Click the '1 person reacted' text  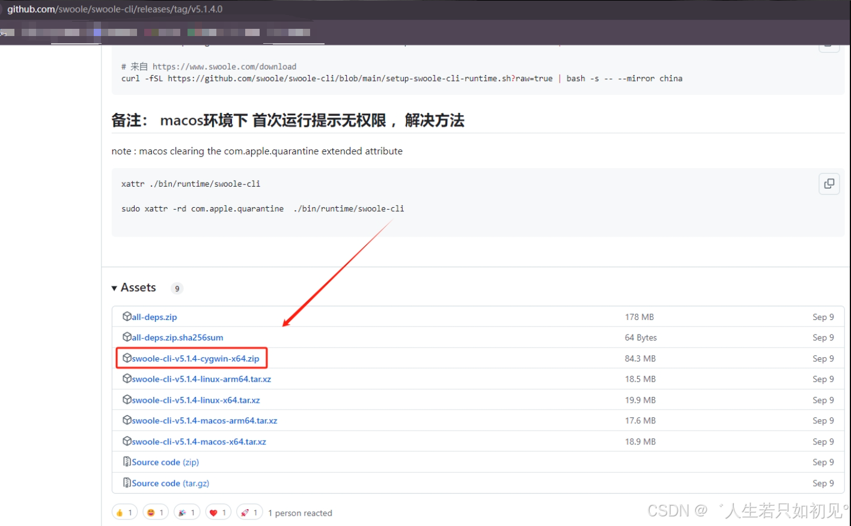click(300, 513)
